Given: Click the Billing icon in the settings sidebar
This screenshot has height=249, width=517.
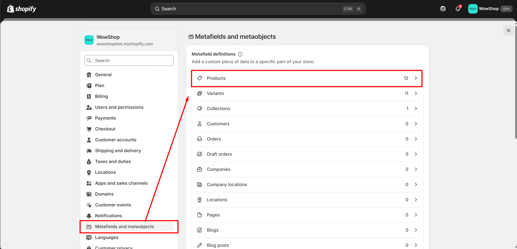Looking at the screenshot, I should tap(89, 97).
